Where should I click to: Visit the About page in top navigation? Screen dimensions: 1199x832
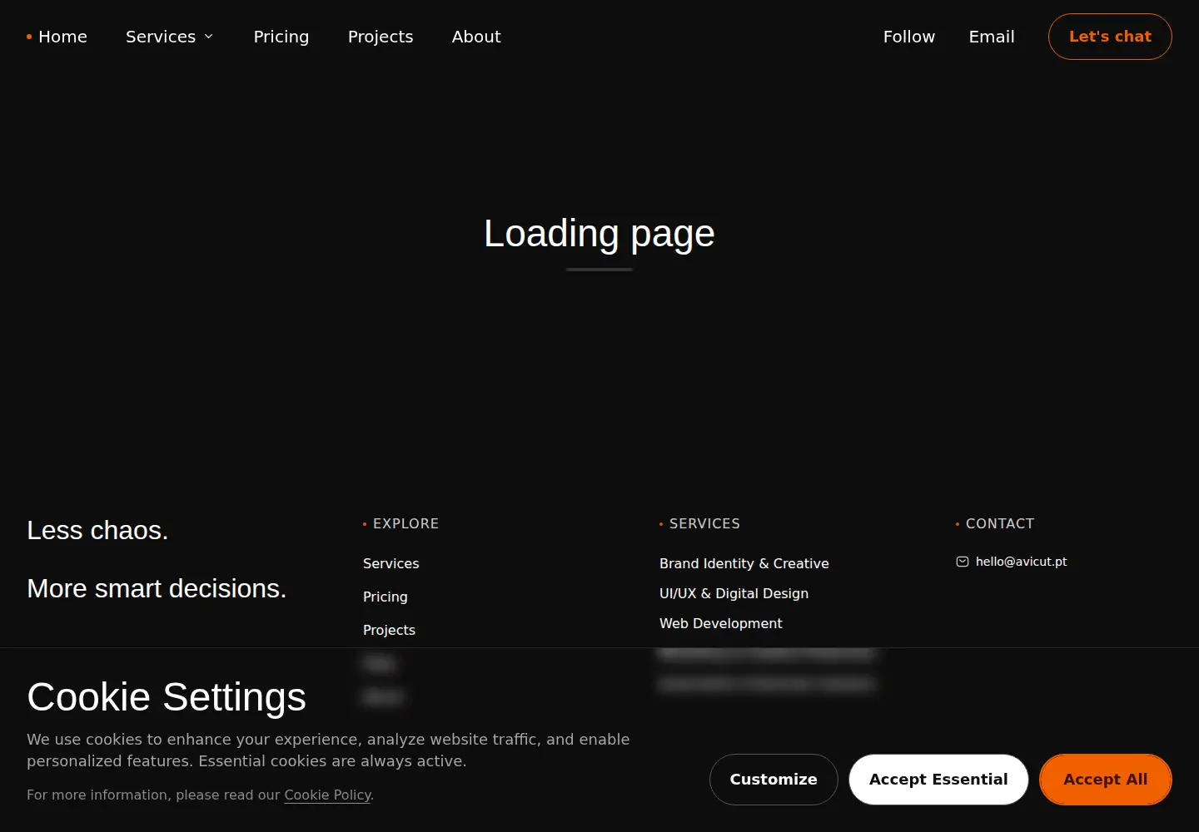coord(476,37)
